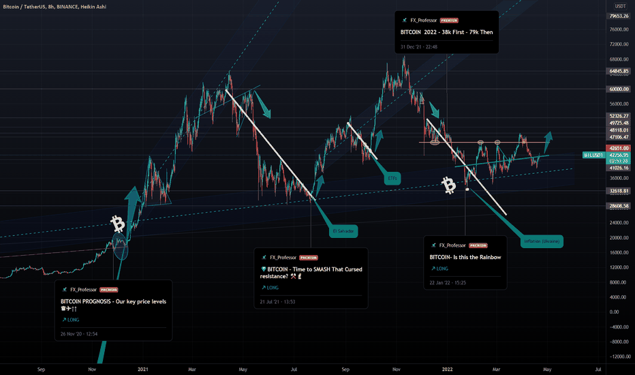
Task: Click FX_Professor name on the 26 Nov '20 card
Action: click(x=83, y=290)
